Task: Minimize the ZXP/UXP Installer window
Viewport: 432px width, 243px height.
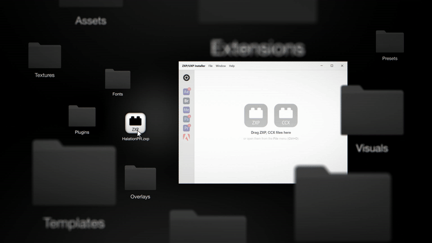Action: (x=321, y=66)
